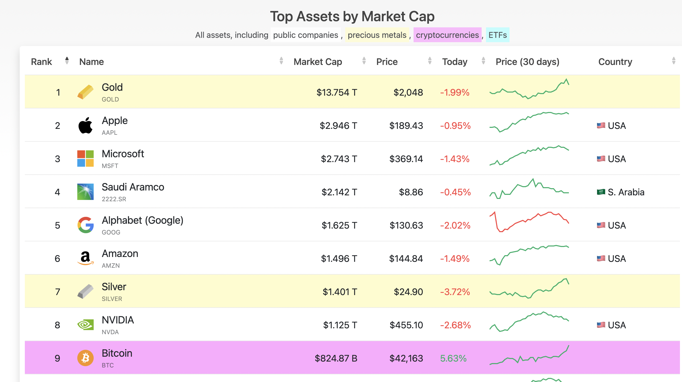Open the precious metals filter link
Image resolution: width=682 pixels, height=382 pixels.
pyautogui.click(x=377, y=35)
